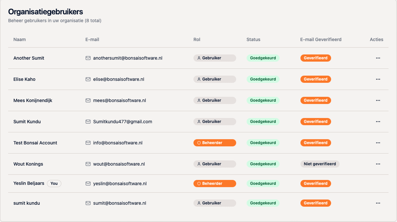Click email address anothersumit@bonsaisoftware.nl
This screenshot has height=222, width=397.
(128, 58)
